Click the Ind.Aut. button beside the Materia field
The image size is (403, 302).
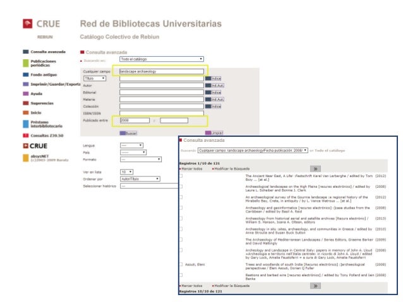214,99
